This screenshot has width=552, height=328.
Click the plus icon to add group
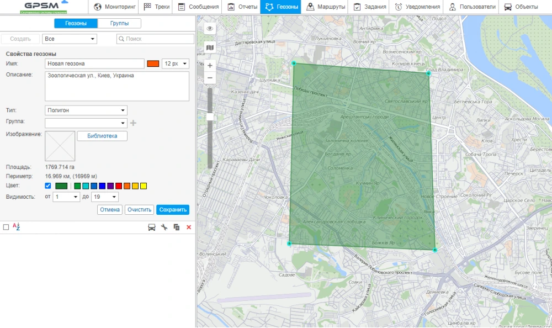click(x=133, y=123)
